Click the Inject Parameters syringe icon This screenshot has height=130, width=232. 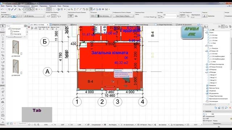pyautogui.click(x=15, y=9)
